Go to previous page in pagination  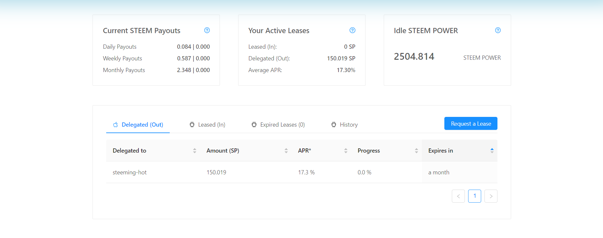pos(458,196)
